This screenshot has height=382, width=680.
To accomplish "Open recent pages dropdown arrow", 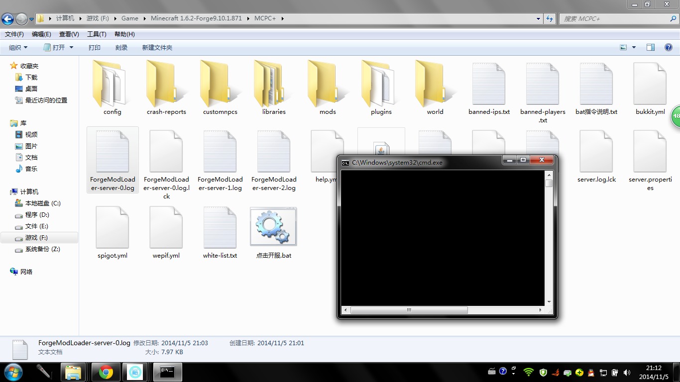I will 31,19.
